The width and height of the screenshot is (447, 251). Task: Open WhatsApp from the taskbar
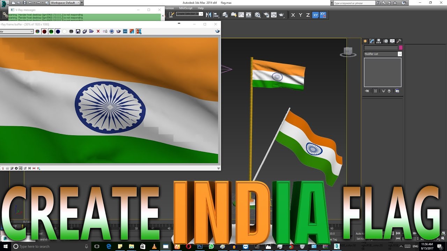point(211,246)
